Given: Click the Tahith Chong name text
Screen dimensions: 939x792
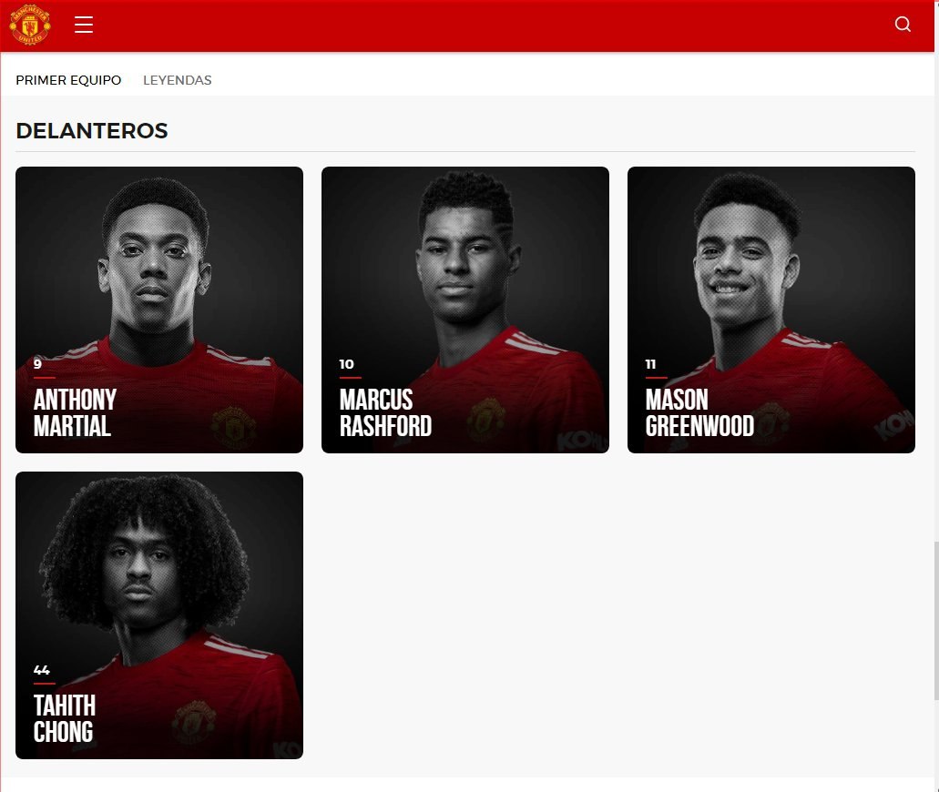Looking at the screenshot, I should (x=64, y=718).
